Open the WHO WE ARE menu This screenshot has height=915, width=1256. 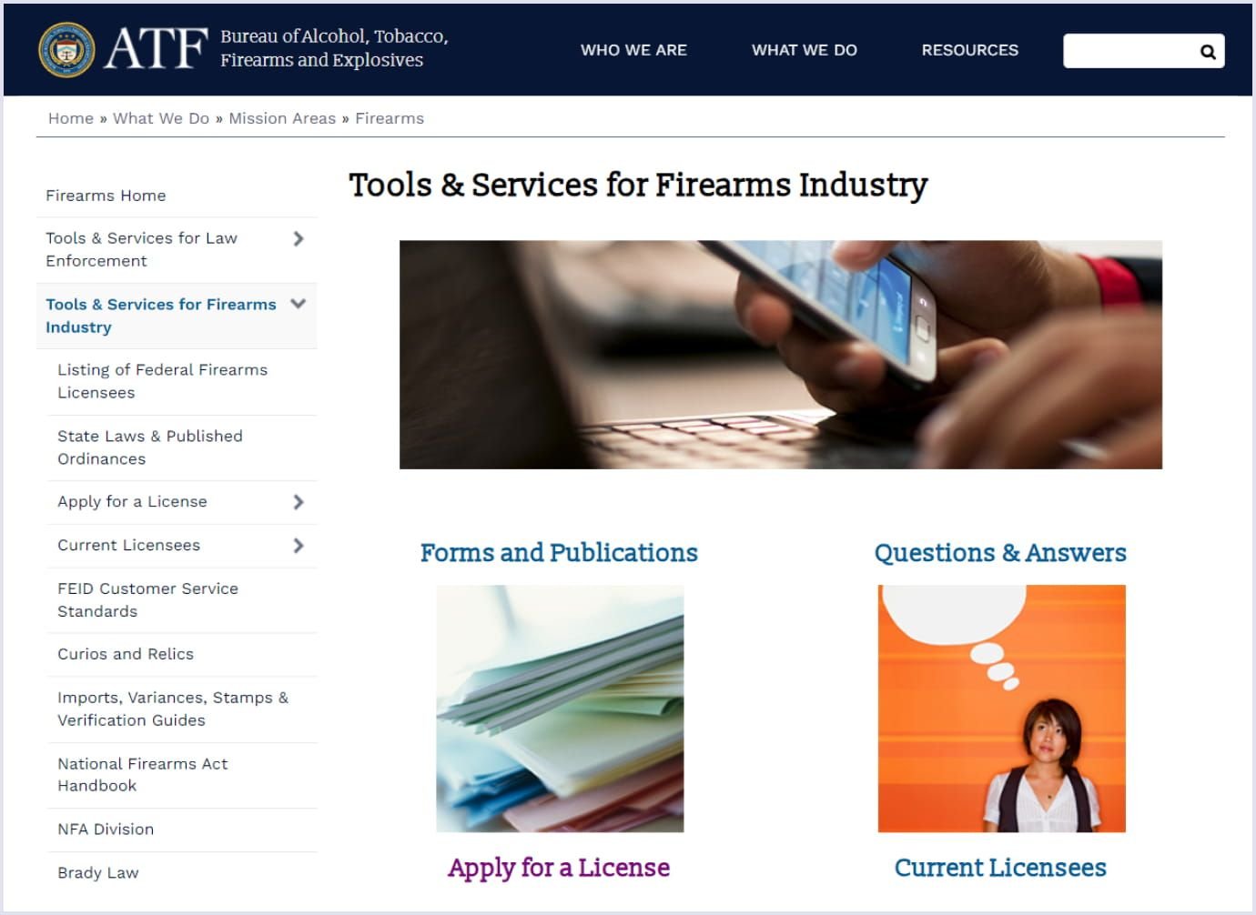[633, 50]
